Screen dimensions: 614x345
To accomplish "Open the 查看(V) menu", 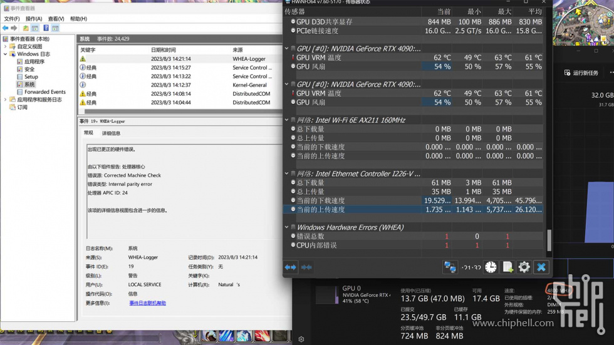I will (x=56, y=19).
